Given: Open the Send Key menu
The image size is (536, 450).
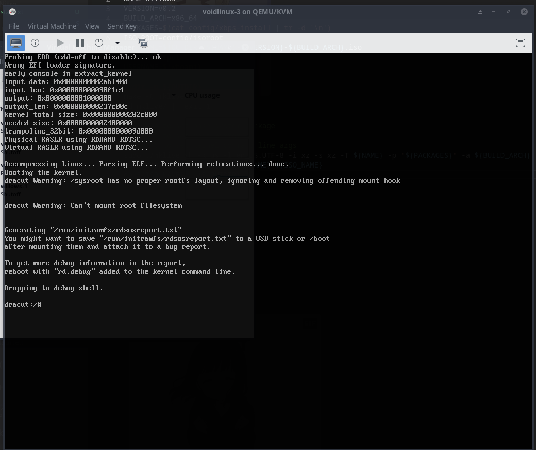Looking at the screenshot, I should coord(122,26).
